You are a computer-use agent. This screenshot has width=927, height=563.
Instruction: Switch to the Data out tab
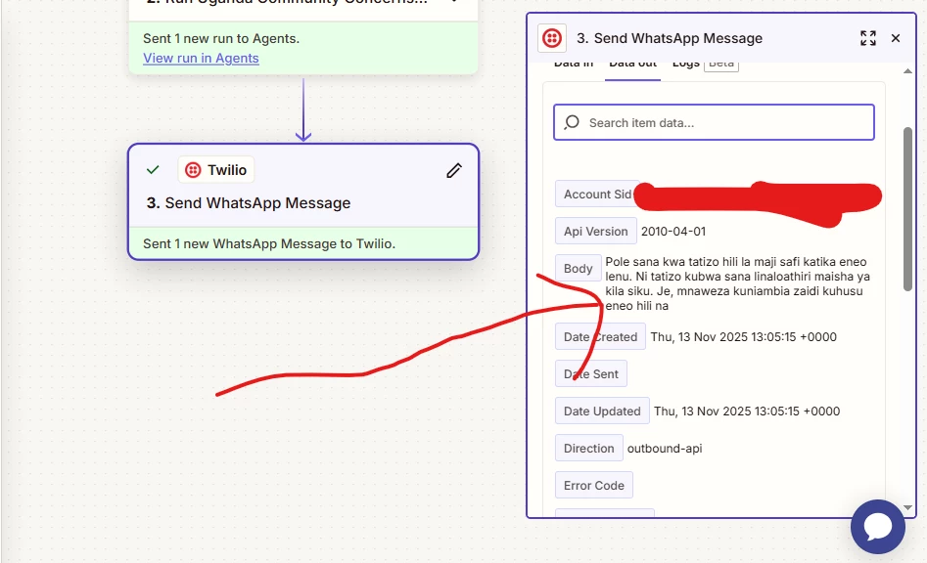click(632, 64)
